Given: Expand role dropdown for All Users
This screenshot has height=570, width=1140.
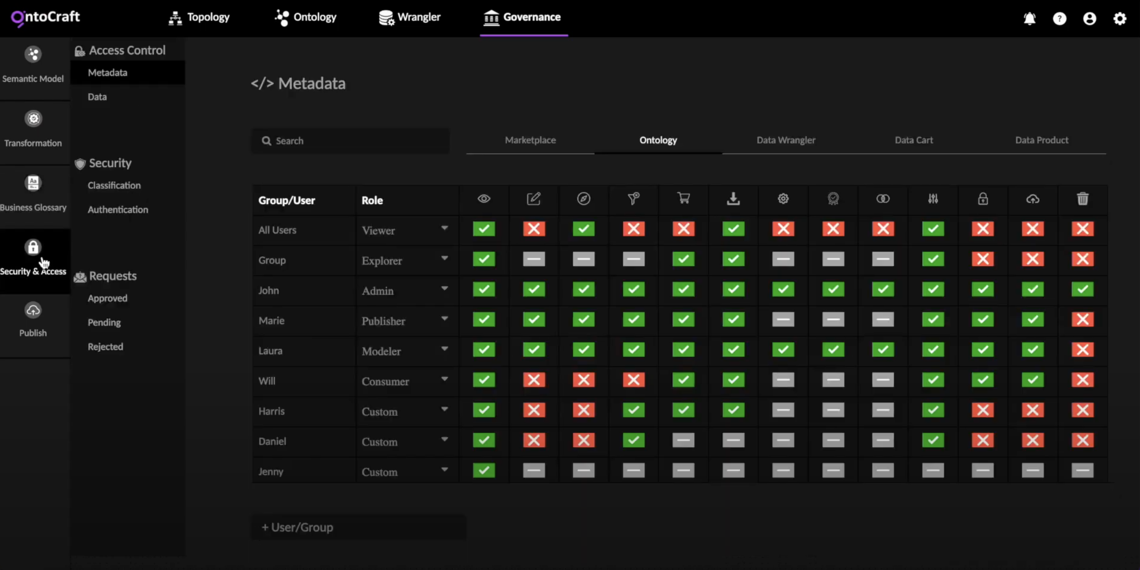Looking at the screenshot, I should click(x=444, y=228).
